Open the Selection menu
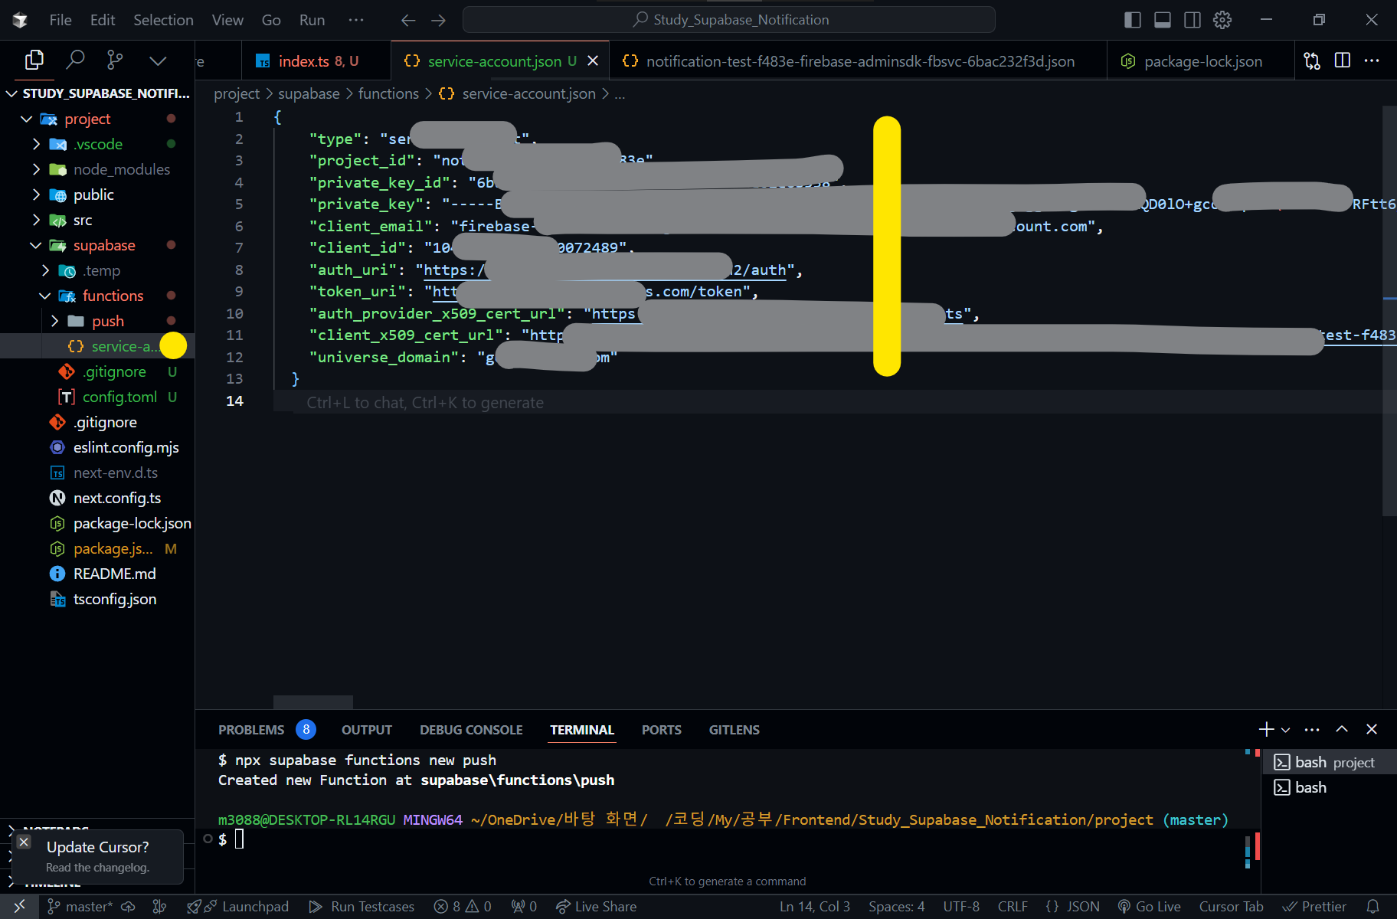Image resolution: width=1397 pixels, height=919 pixels. 163,20
